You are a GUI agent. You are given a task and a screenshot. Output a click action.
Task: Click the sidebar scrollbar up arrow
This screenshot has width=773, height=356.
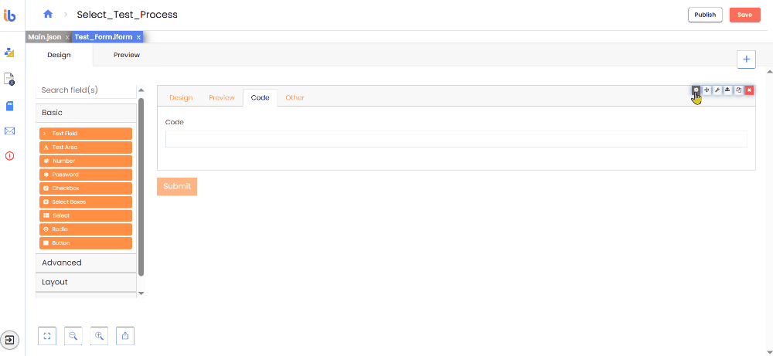click(x=141, y=90)
